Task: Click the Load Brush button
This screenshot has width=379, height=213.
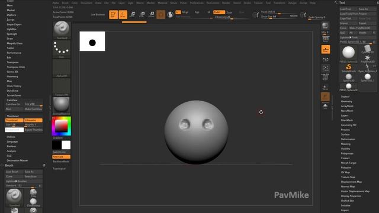Action: tap(14, 172)
